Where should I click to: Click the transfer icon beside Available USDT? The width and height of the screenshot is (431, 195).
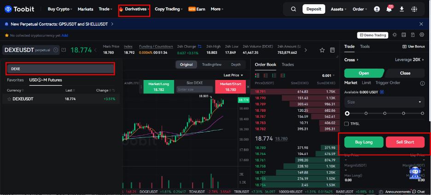382,92
